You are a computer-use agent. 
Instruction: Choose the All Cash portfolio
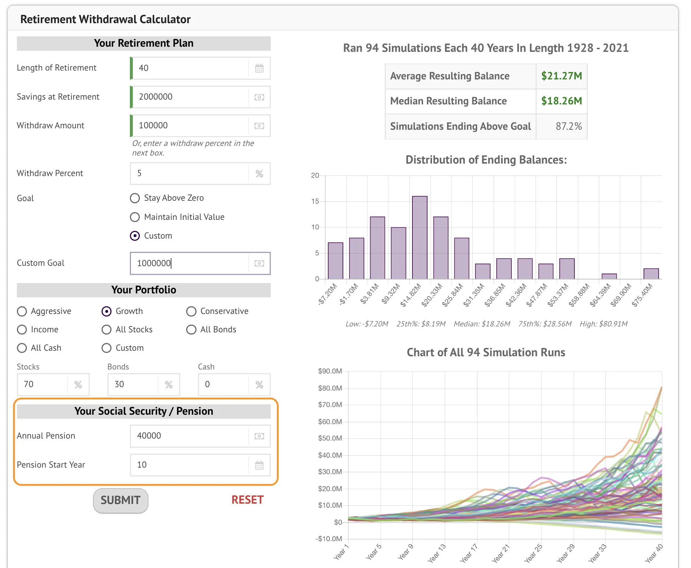click(22, 348)
